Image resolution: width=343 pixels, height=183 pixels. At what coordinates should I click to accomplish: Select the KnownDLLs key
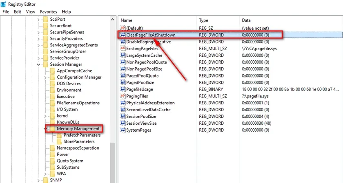click(x=68, y=122)
